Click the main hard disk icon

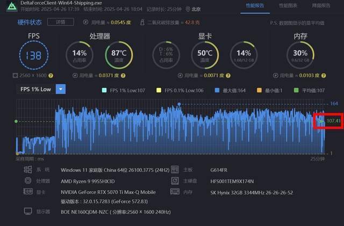tap(174, 180)
